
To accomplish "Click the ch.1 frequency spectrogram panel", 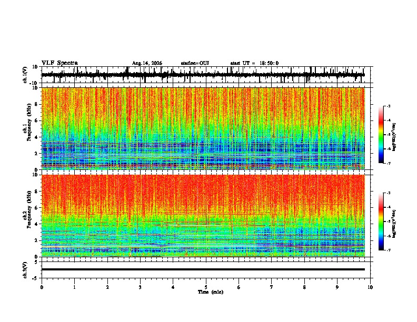I will point(203,128).
